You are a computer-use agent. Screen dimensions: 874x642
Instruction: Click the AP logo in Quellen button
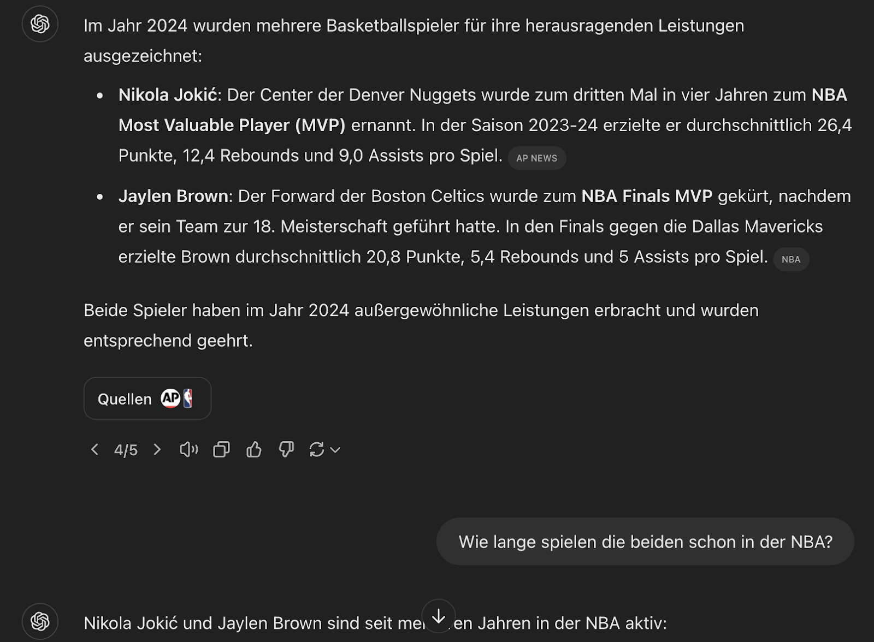pyautogui.click(x=170, y=399)
